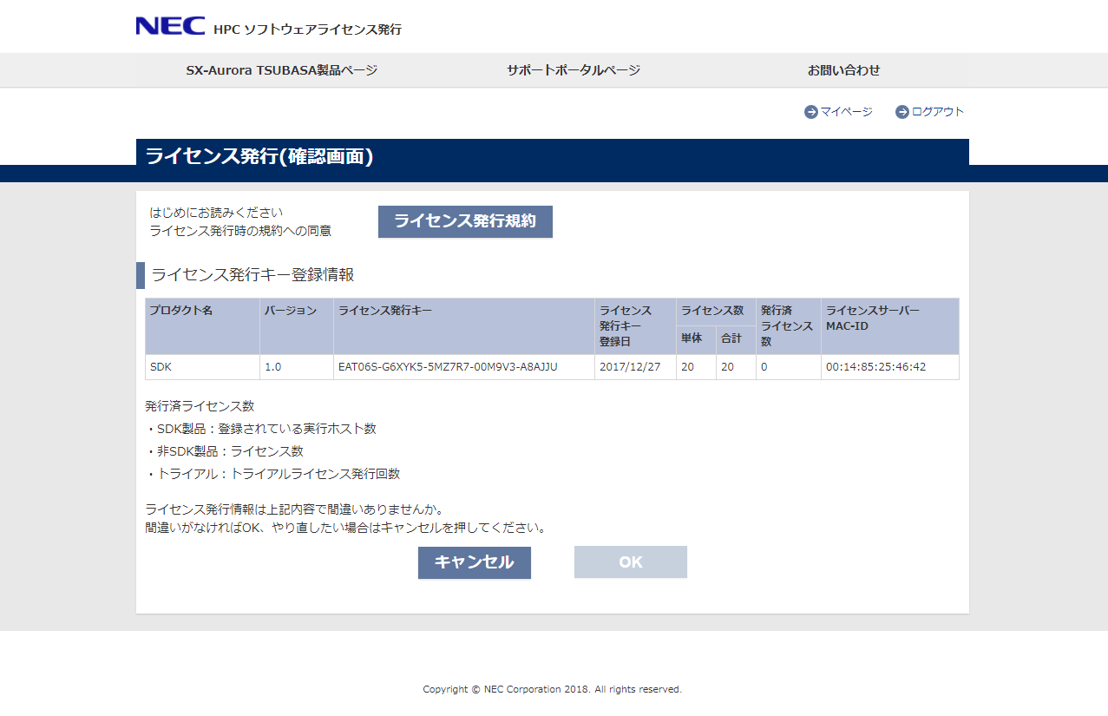The height and width of the screenshot is (716, 1108).
Task: Click 発行済ライセンス数 column header
Action: [788, 326]
